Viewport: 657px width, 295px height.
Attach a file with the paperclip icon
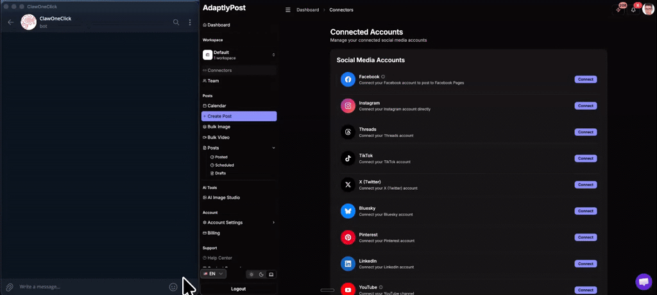coord(9,287)
